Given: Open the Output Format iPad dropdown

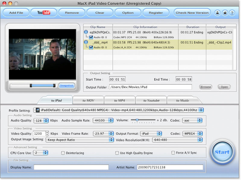Looking at the screenshot, I should tap(151, 134).
